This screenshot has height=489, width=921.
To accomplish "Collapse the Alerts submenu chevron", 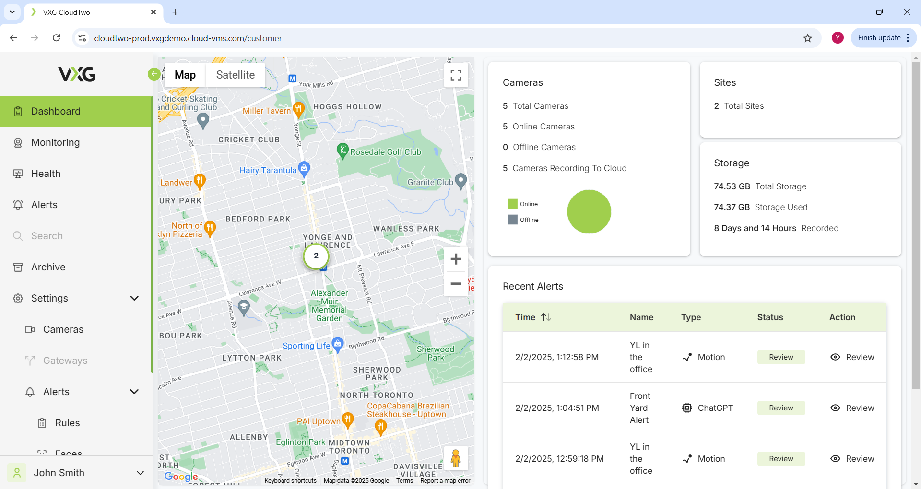I will coord(134,392).
